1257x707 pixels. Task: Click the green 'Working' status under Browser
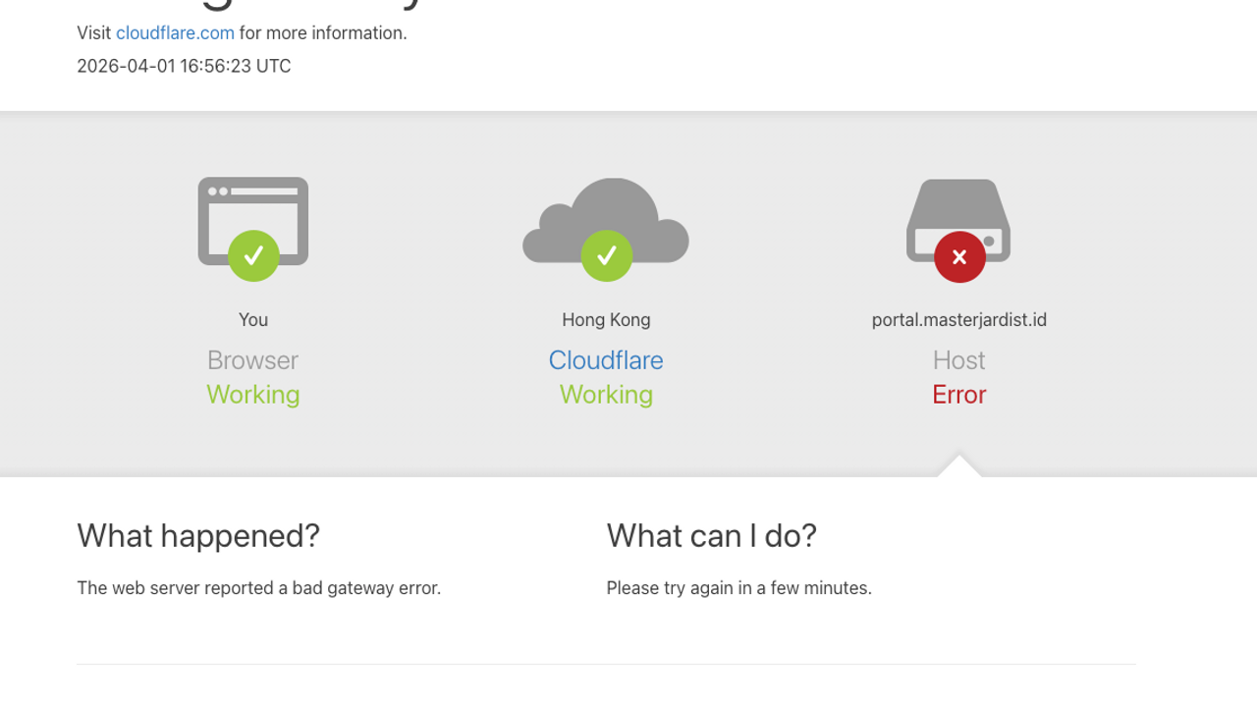(253, 395)
